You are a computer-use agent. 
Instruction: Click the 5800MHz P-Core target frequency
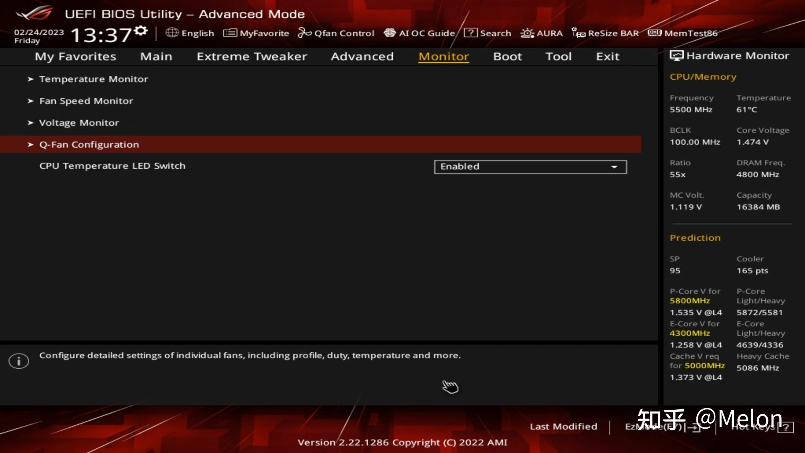(x=690, y=301)
